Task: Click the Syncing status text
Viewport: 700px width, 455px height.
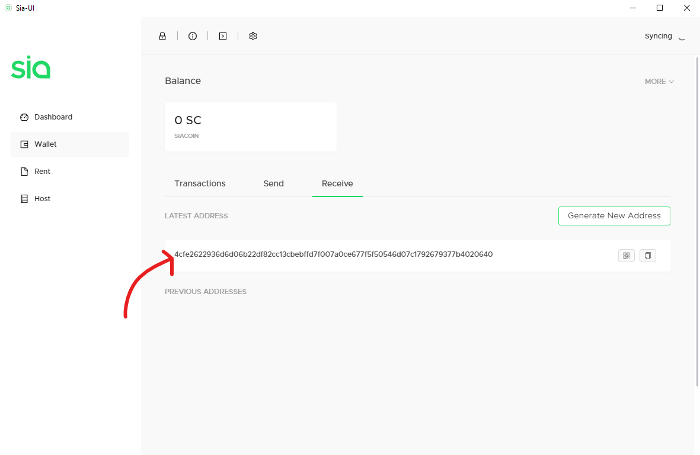Action: (659, 36)
